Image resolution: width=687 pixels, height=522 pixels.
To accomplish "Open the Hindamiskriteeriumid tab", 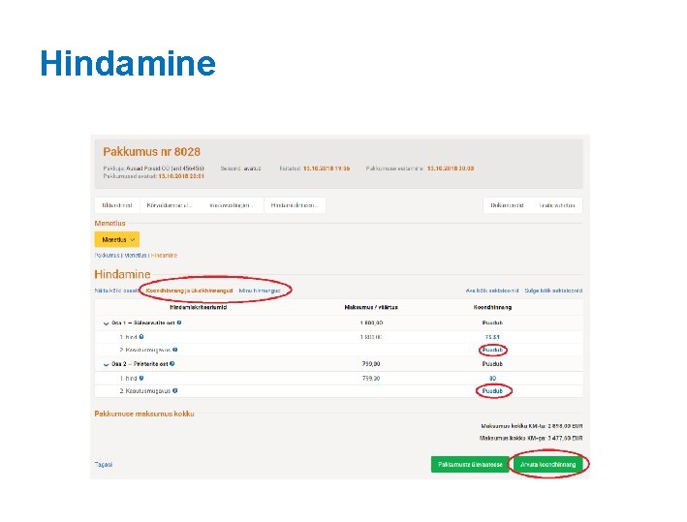I will point(295,205).
